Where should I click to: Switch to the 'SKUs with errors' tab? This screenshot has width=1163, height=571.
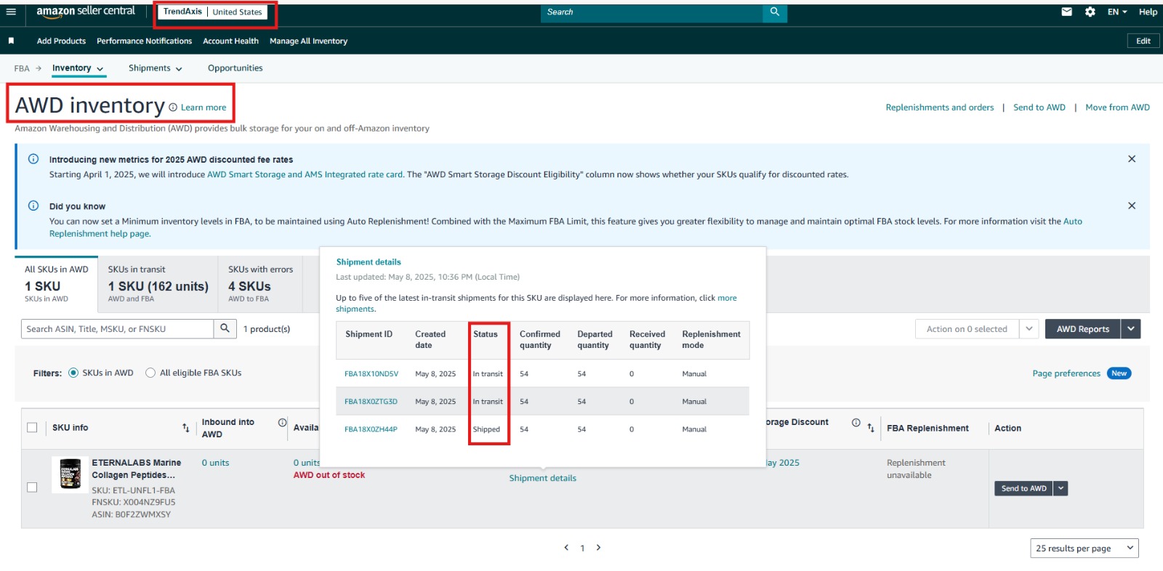[x=260, y=285]
